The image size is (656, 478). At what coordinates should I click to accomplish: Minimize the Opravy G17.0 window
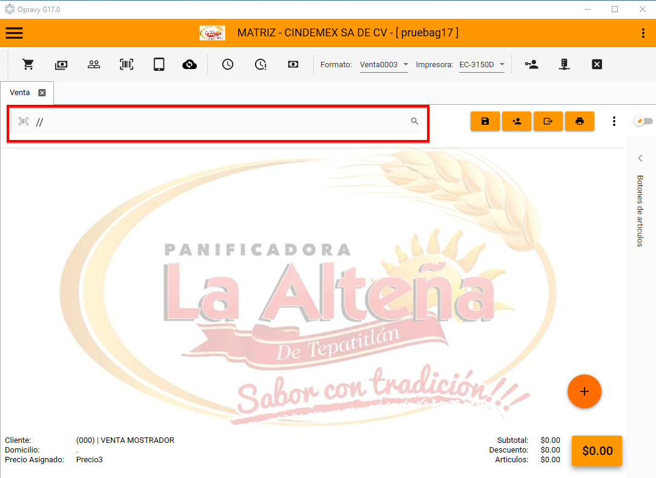[588, 9]
